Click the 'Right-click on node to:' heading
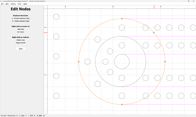 point(21,37)
